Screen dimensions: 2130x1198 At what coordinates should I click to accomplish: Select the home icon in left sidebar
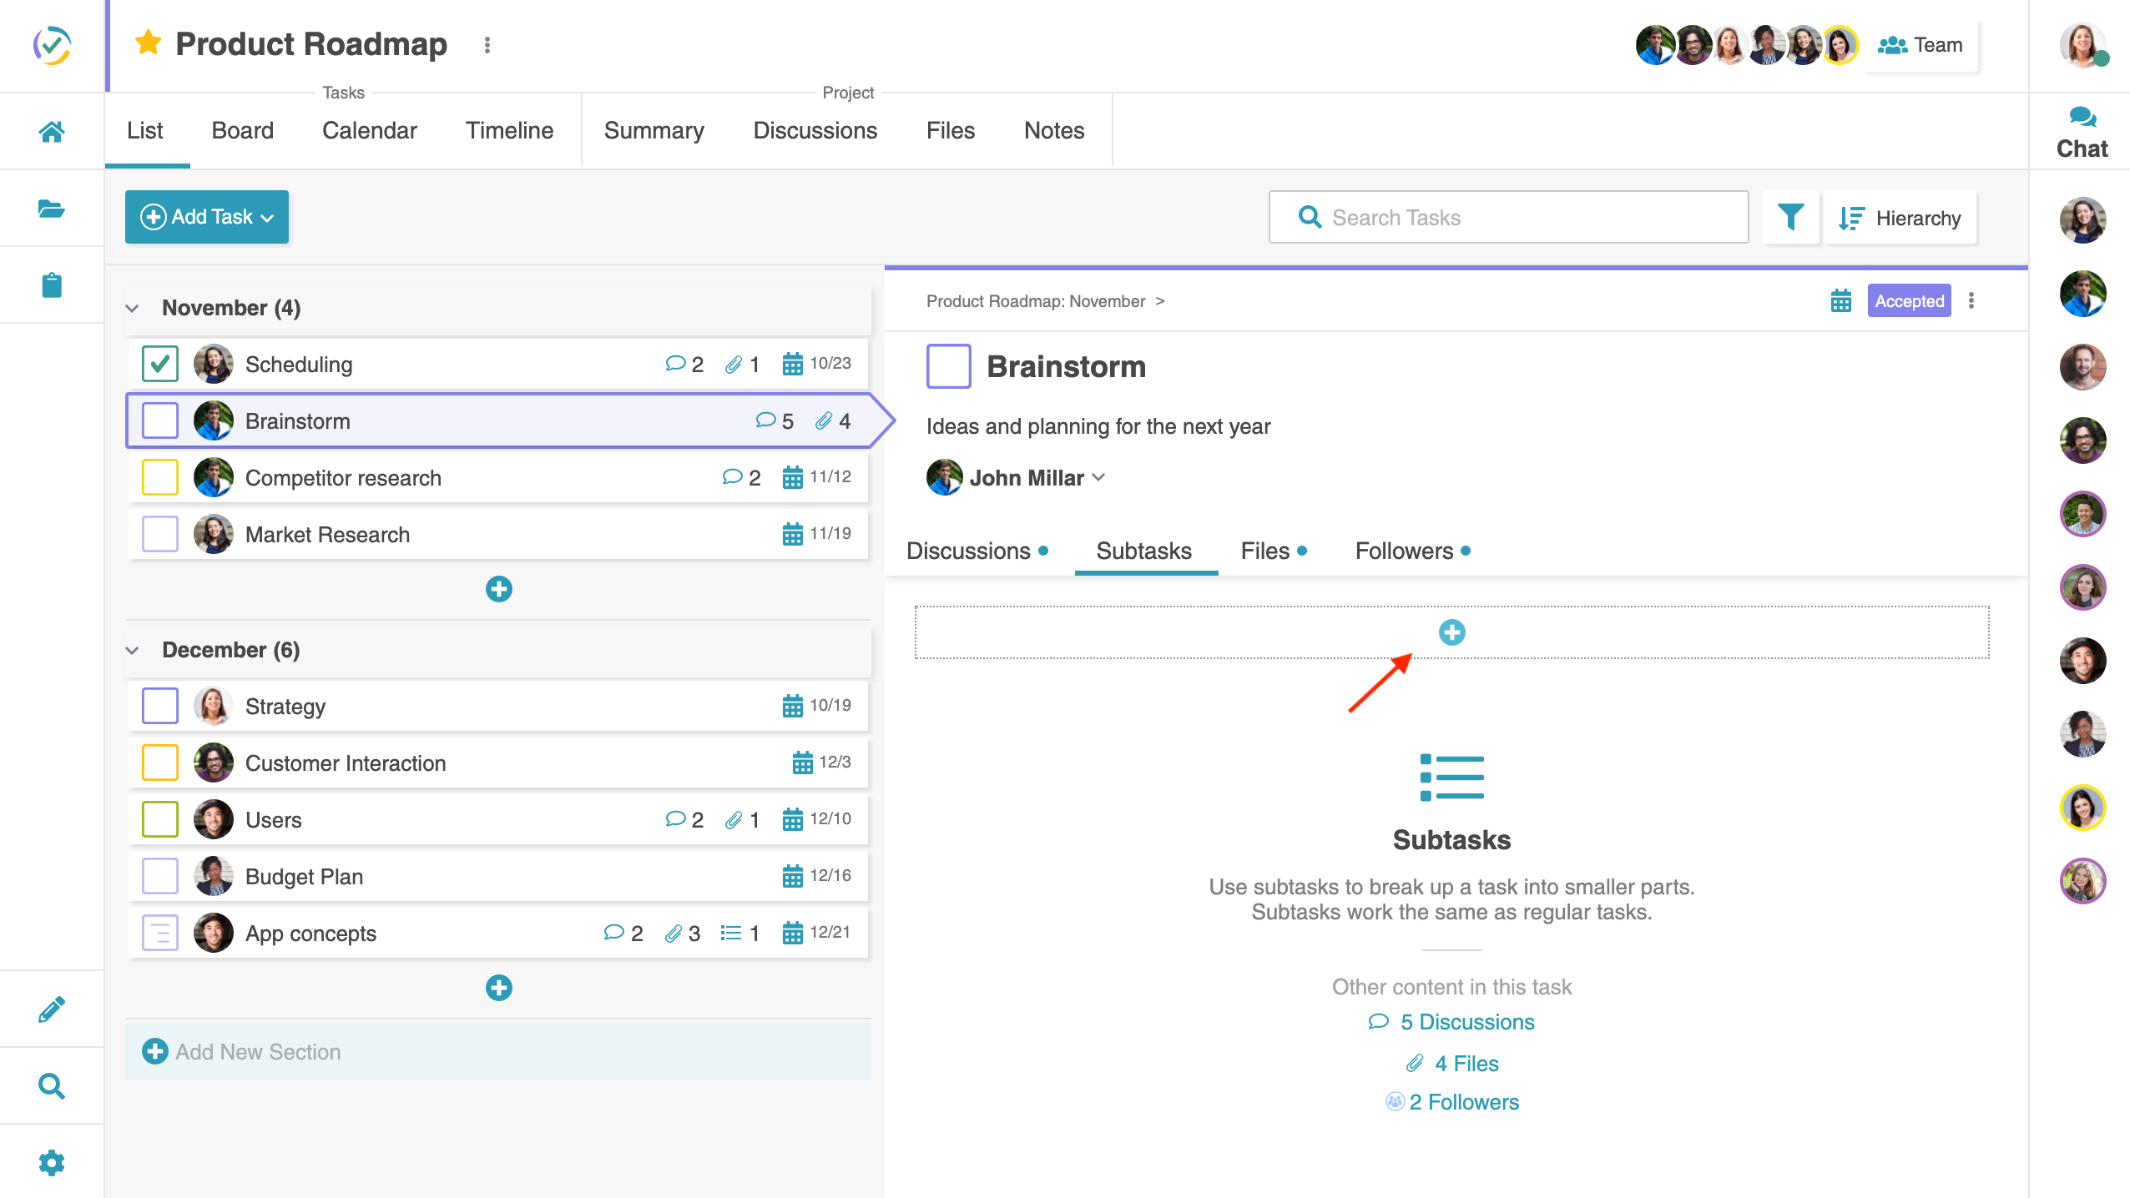click(x=52, y=131)
